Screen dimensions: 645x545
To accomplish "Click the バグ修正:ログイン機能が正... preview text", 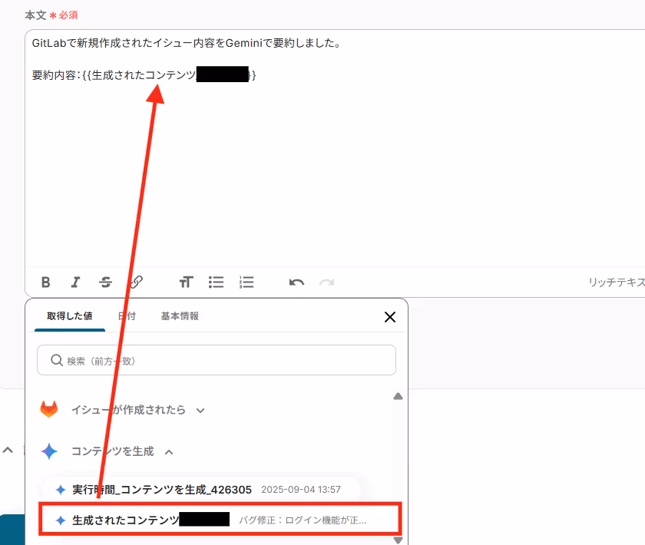I will pyautogui.click(x=303, y=520).
